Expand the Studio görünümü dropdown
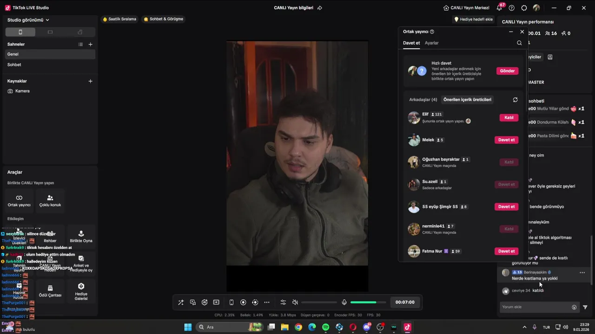 tap(28, 20)
